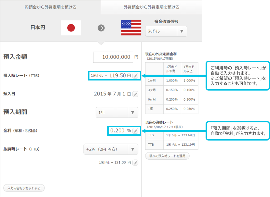The image size is (270, 197).
Task: Click the pencil icon beside 預入日 date
Action: [135, 94]
